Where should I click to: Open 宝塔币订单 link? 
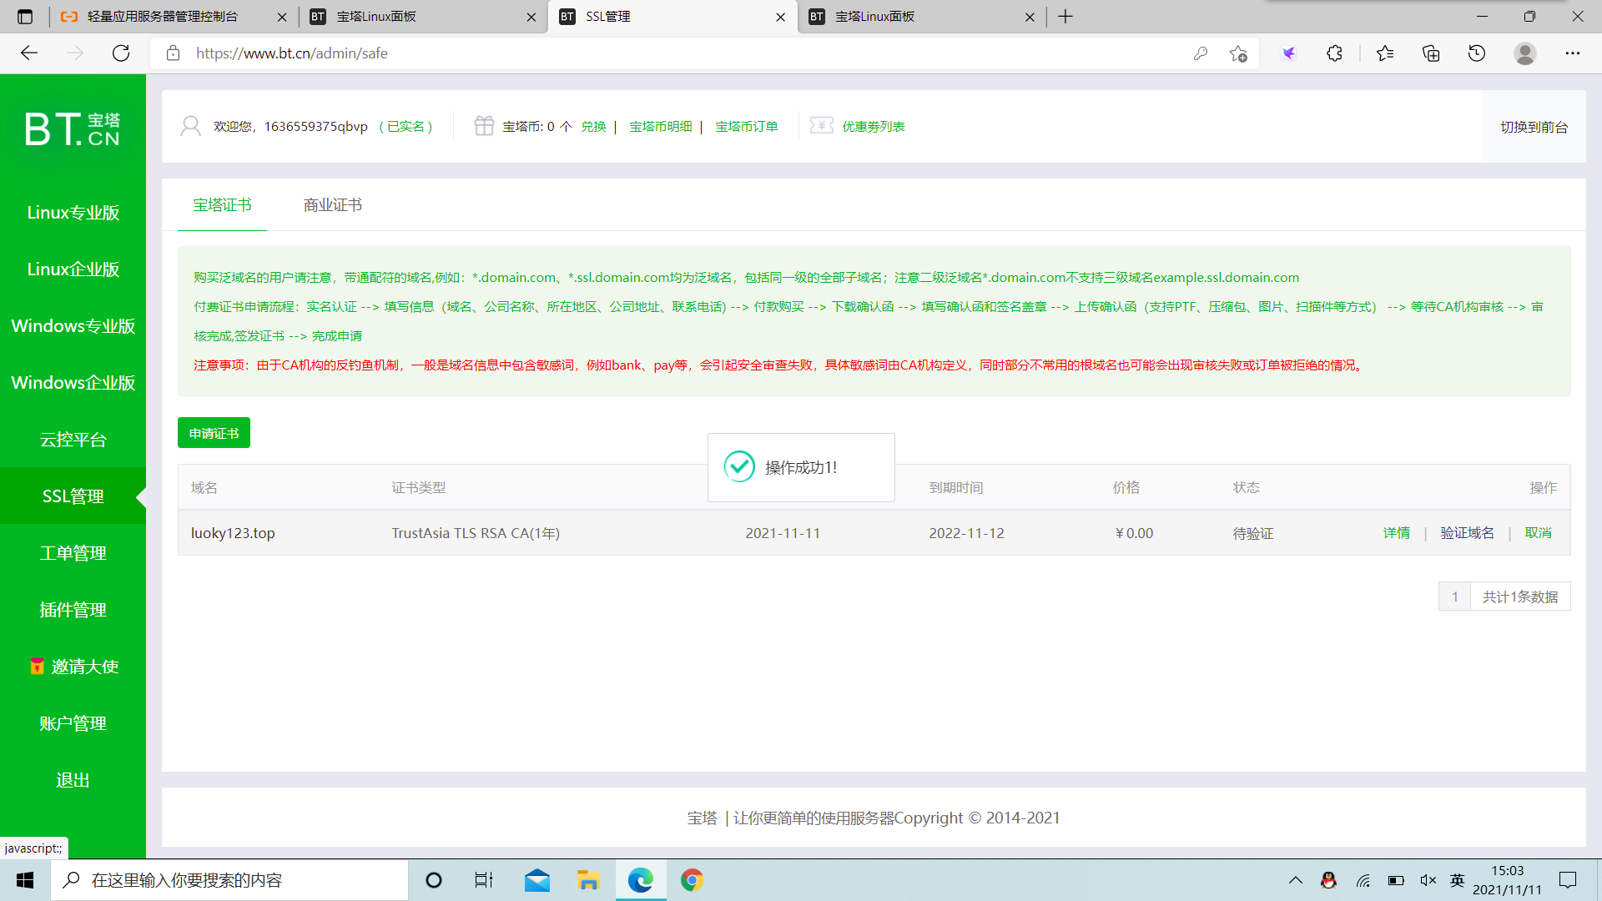746,126
